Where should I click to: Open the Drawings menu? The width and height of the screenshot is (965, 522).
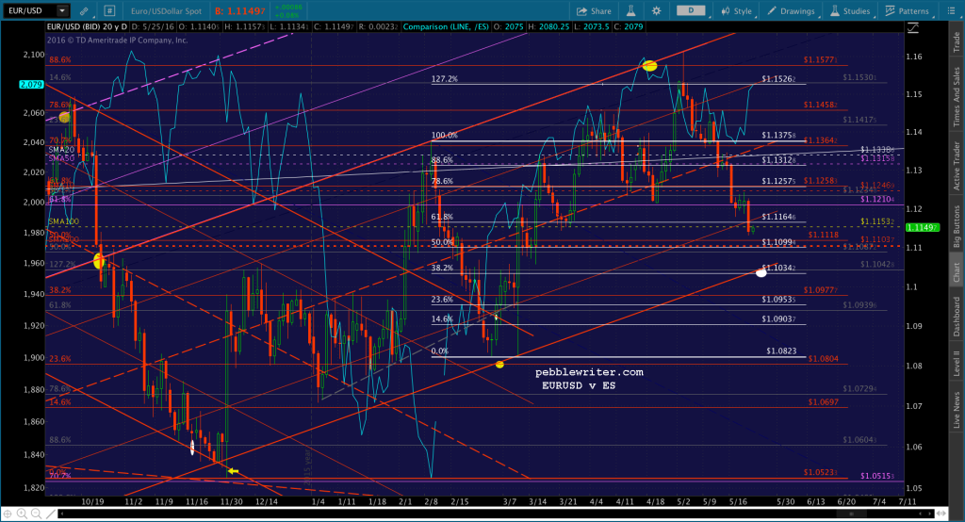791,11
